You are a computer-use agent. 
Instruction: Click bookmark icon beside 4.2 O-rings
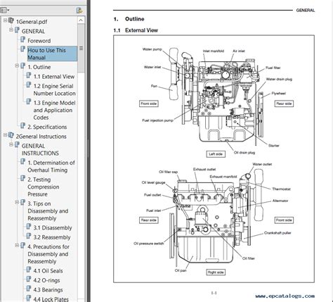pyautogui.click(x=29, y=279)
